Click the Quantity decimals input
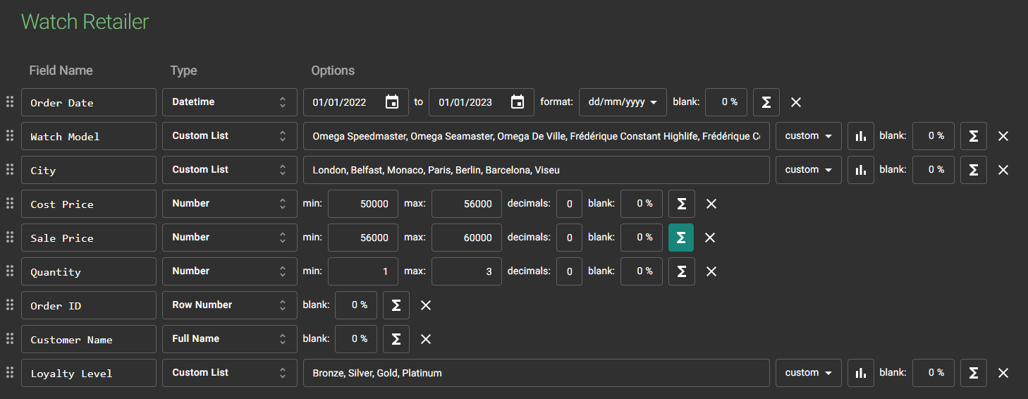 (x=569, y=271)
